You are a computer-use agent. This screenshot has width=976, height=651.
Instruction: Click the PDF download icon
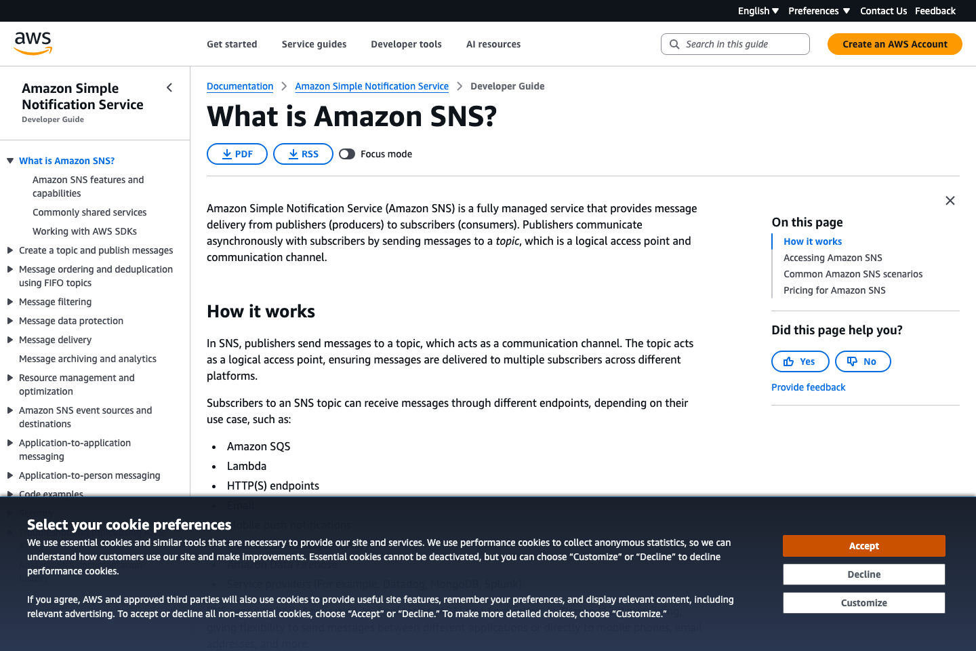click(225, 154)
